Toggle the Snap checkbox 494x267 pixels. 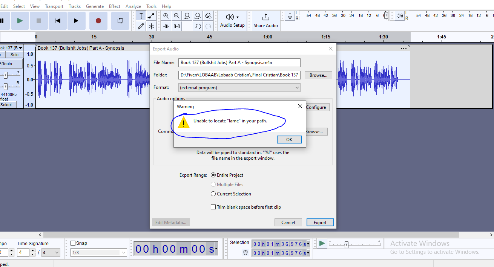click(73, 243)
